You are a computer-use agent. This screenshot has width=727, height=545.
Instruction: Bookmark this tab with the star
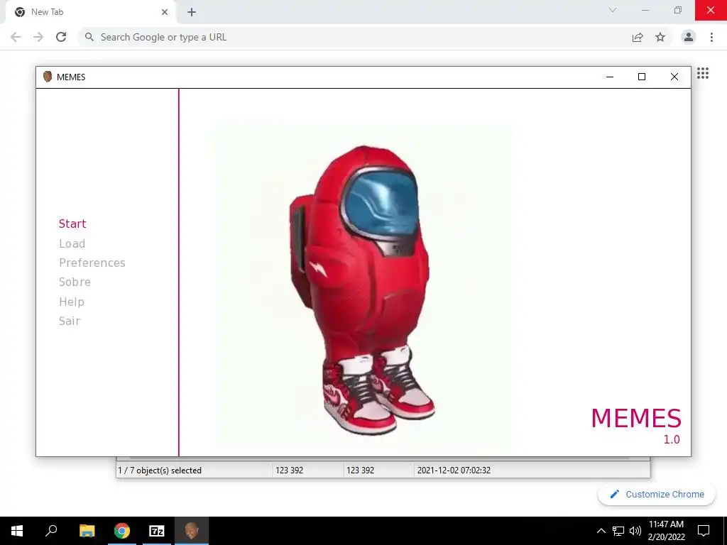coord(660,37)
